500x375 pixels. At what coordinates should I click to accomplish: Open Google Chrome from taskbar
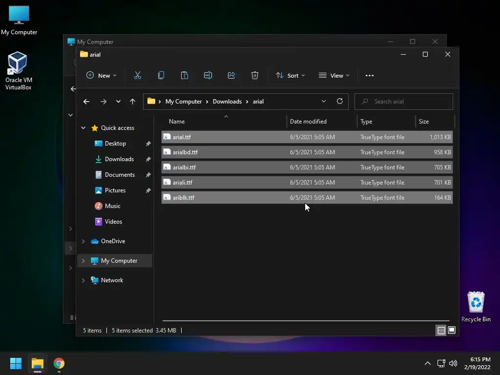59,363
